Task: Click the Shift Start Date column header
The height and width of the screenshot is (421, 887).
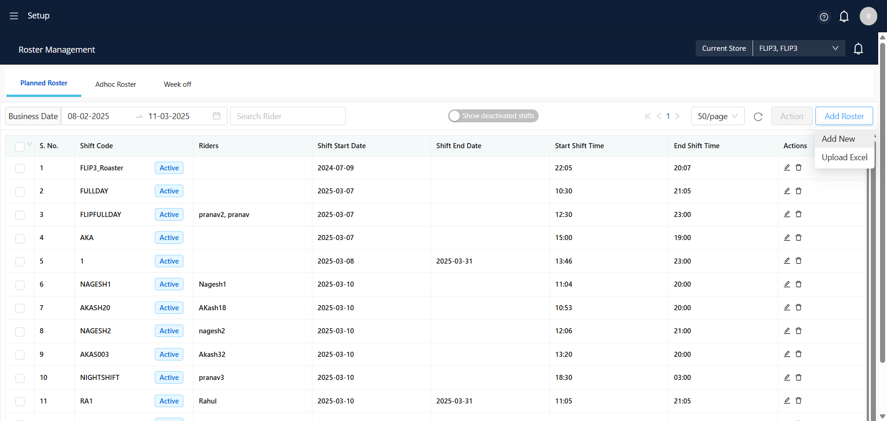Action: click(341, 146)
